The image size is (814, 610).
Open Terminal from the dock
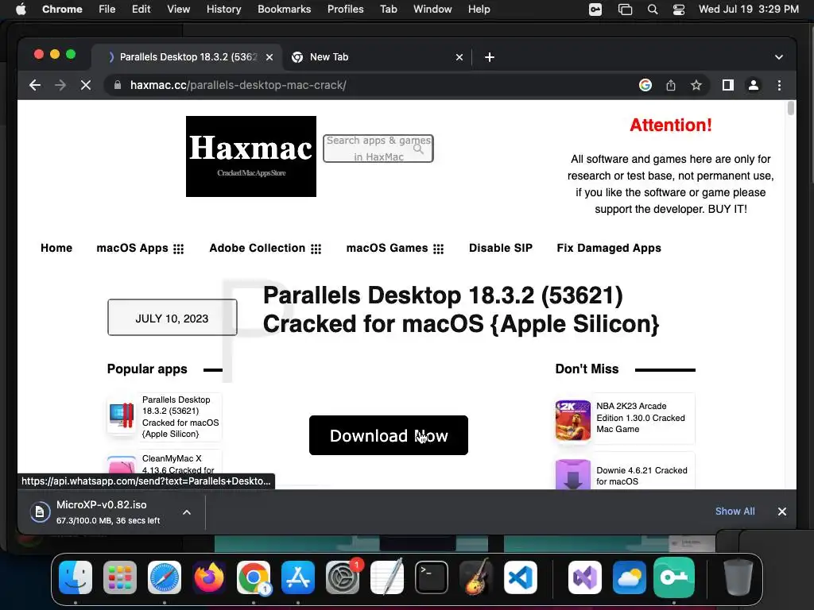click(432, 577)
